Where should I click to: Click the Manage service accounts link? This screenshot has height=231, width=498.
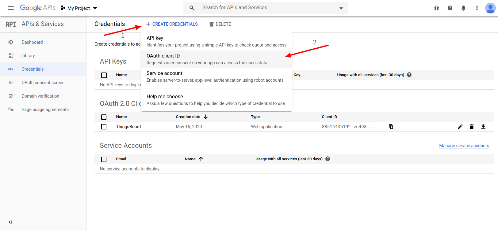click(464, 146)
